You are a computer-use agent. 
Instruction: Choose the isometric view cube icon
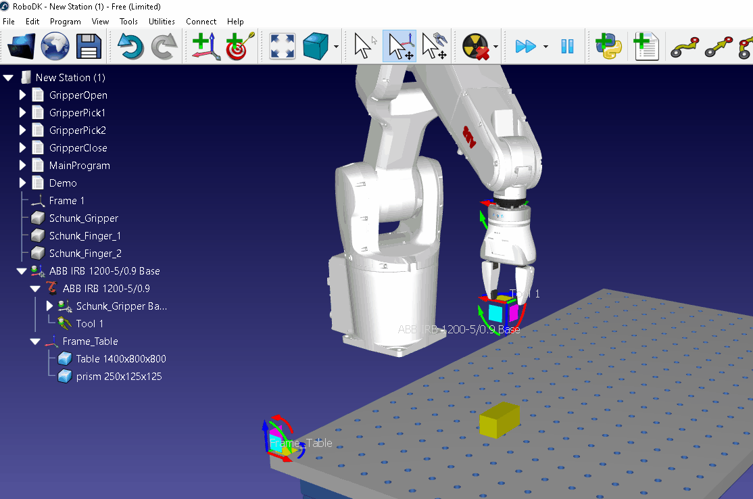(316, 46)
